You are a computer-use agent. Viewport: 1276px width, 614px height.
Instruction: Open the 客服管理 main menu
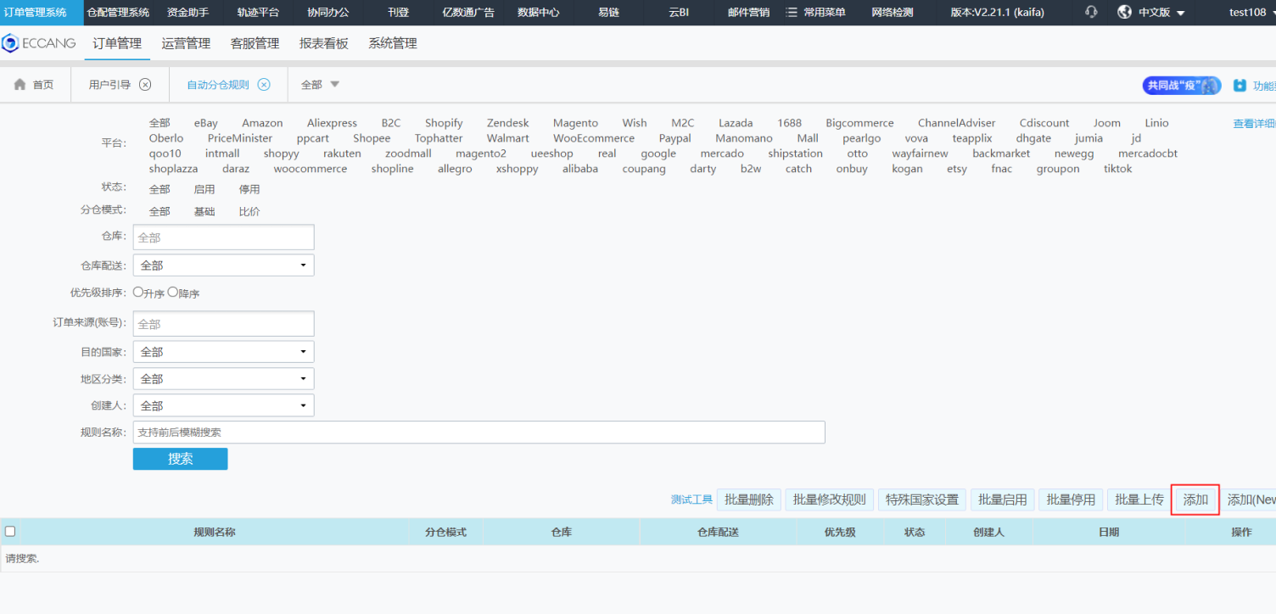click(255, 43)
